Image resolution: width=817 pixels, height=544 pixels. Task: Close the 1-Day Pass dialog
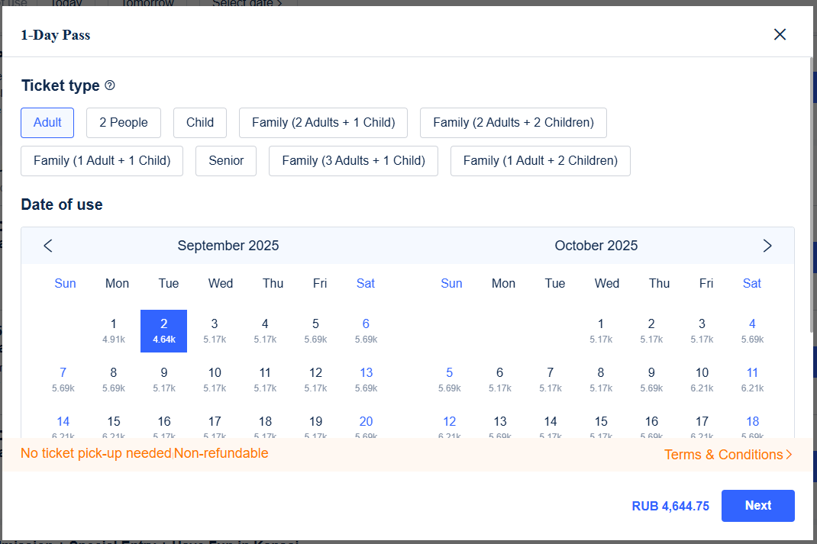click(x=780, y=34)
